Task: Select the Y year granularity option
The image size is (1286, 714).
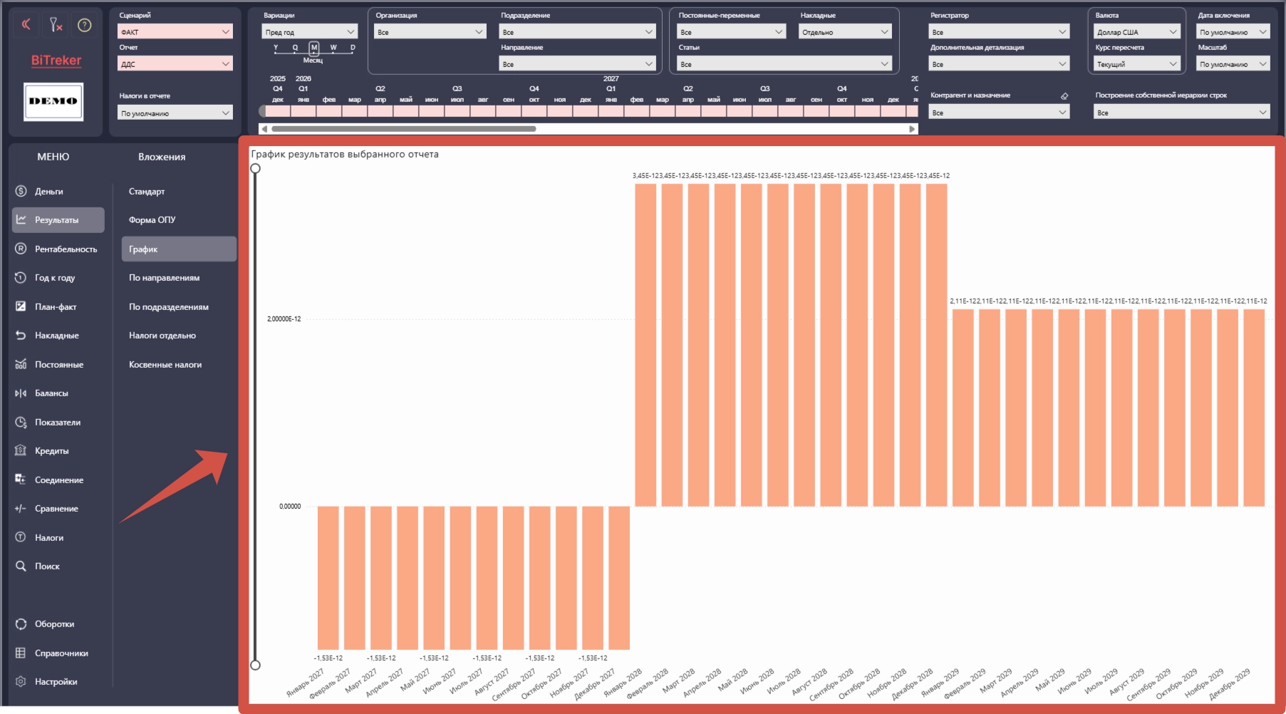Action: (276, 48)
